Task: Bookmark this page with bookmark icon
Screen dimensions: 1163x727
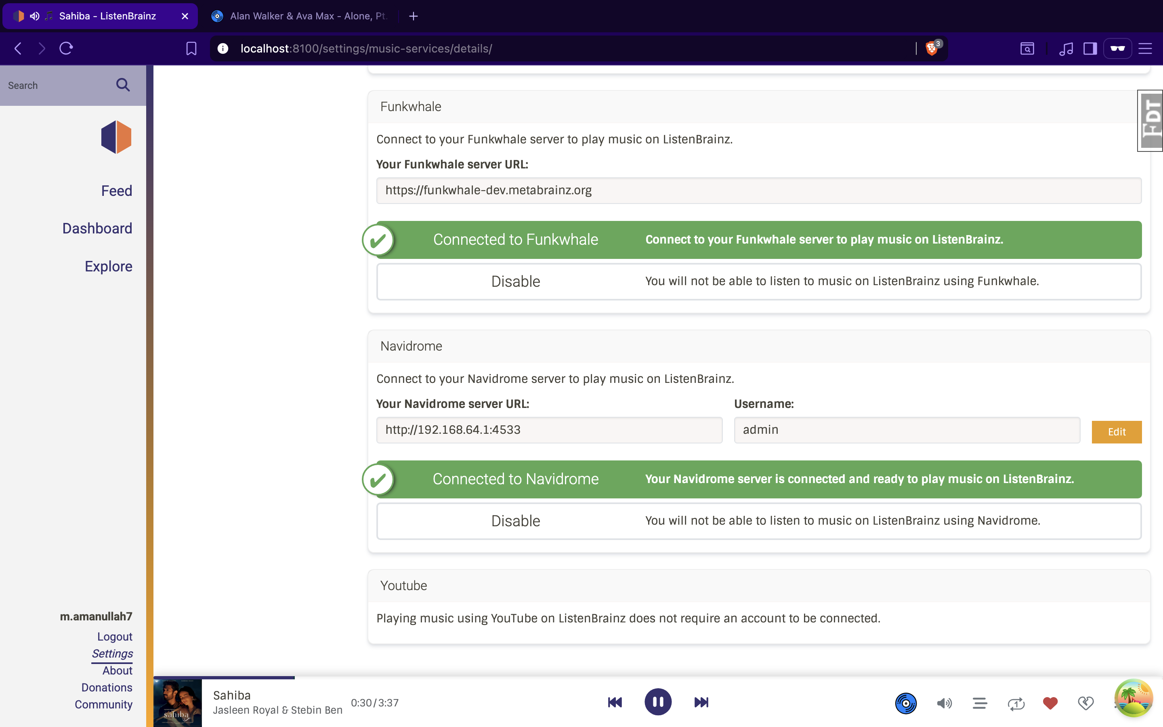Action: pos(191,48)
